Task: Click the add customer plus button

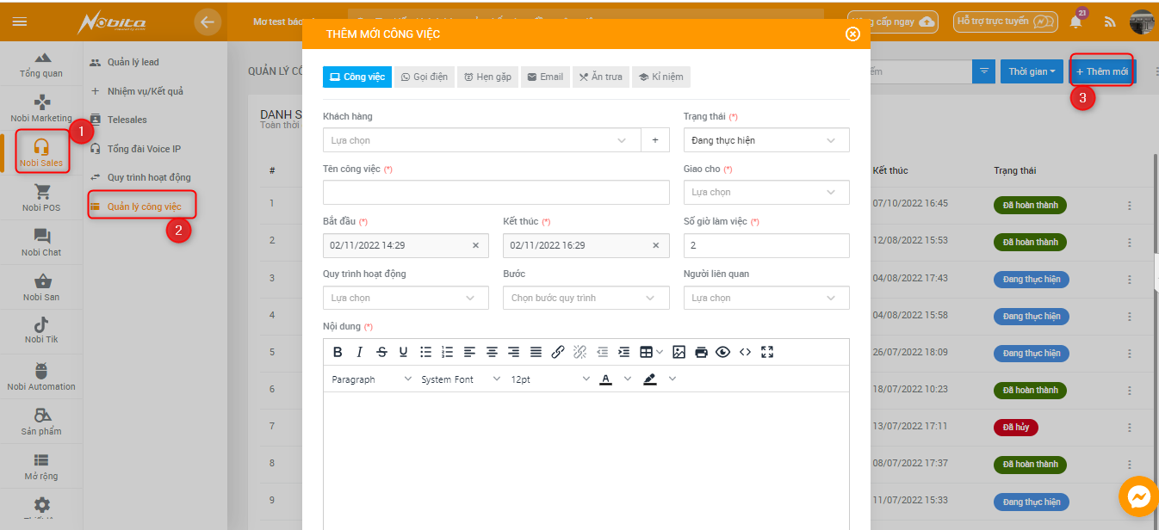Action: (654, 140)
